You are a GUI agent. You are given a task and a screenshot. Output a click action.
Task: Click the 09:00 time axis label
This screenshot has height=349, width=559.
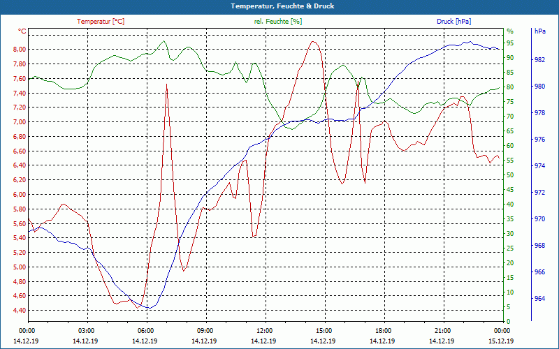coord(204,330)
